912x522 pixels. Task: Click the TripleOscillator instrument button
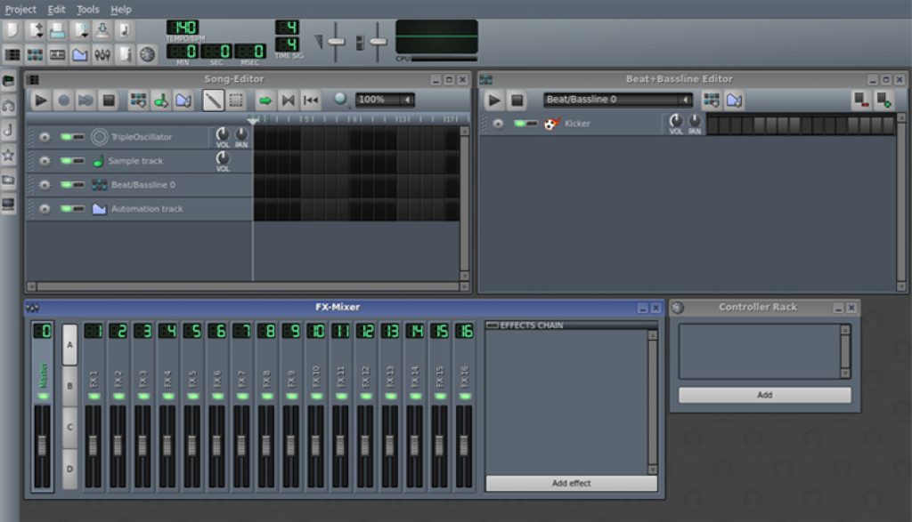(x=149, y=137)
